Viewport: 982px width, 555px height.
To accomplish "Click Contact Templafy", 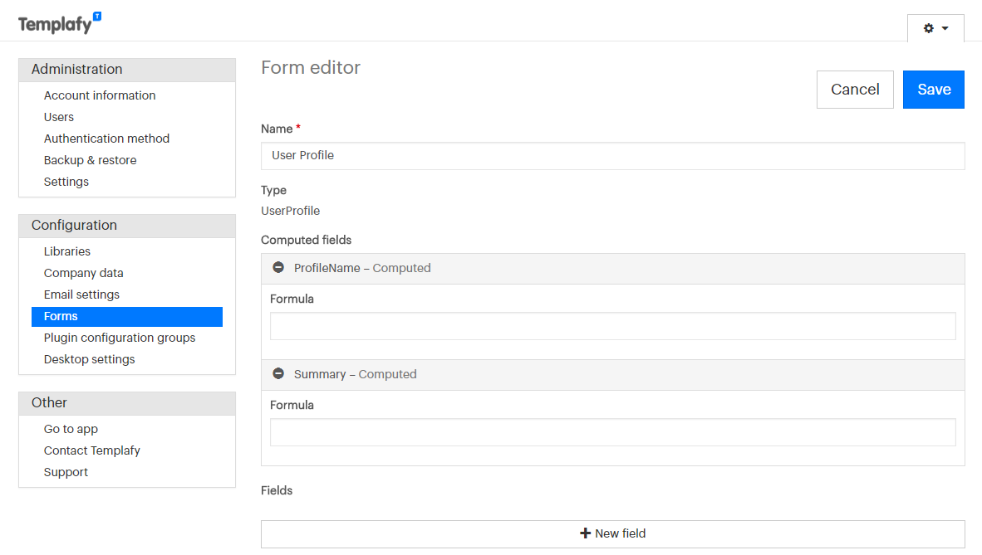I will (91, 450).
